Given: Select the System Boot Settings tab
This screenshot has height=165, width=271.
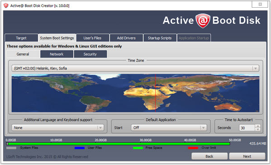Looking at the screenshot, I should (57, 38).
